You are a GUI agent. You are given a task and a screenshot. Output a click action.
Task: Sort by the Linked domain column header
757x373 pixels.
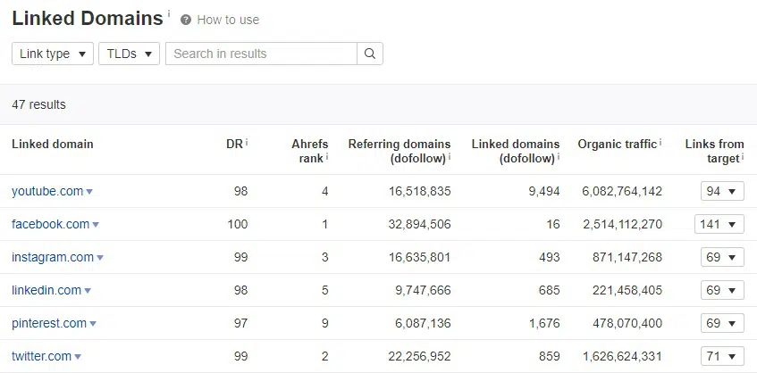[x=53, y=144]
